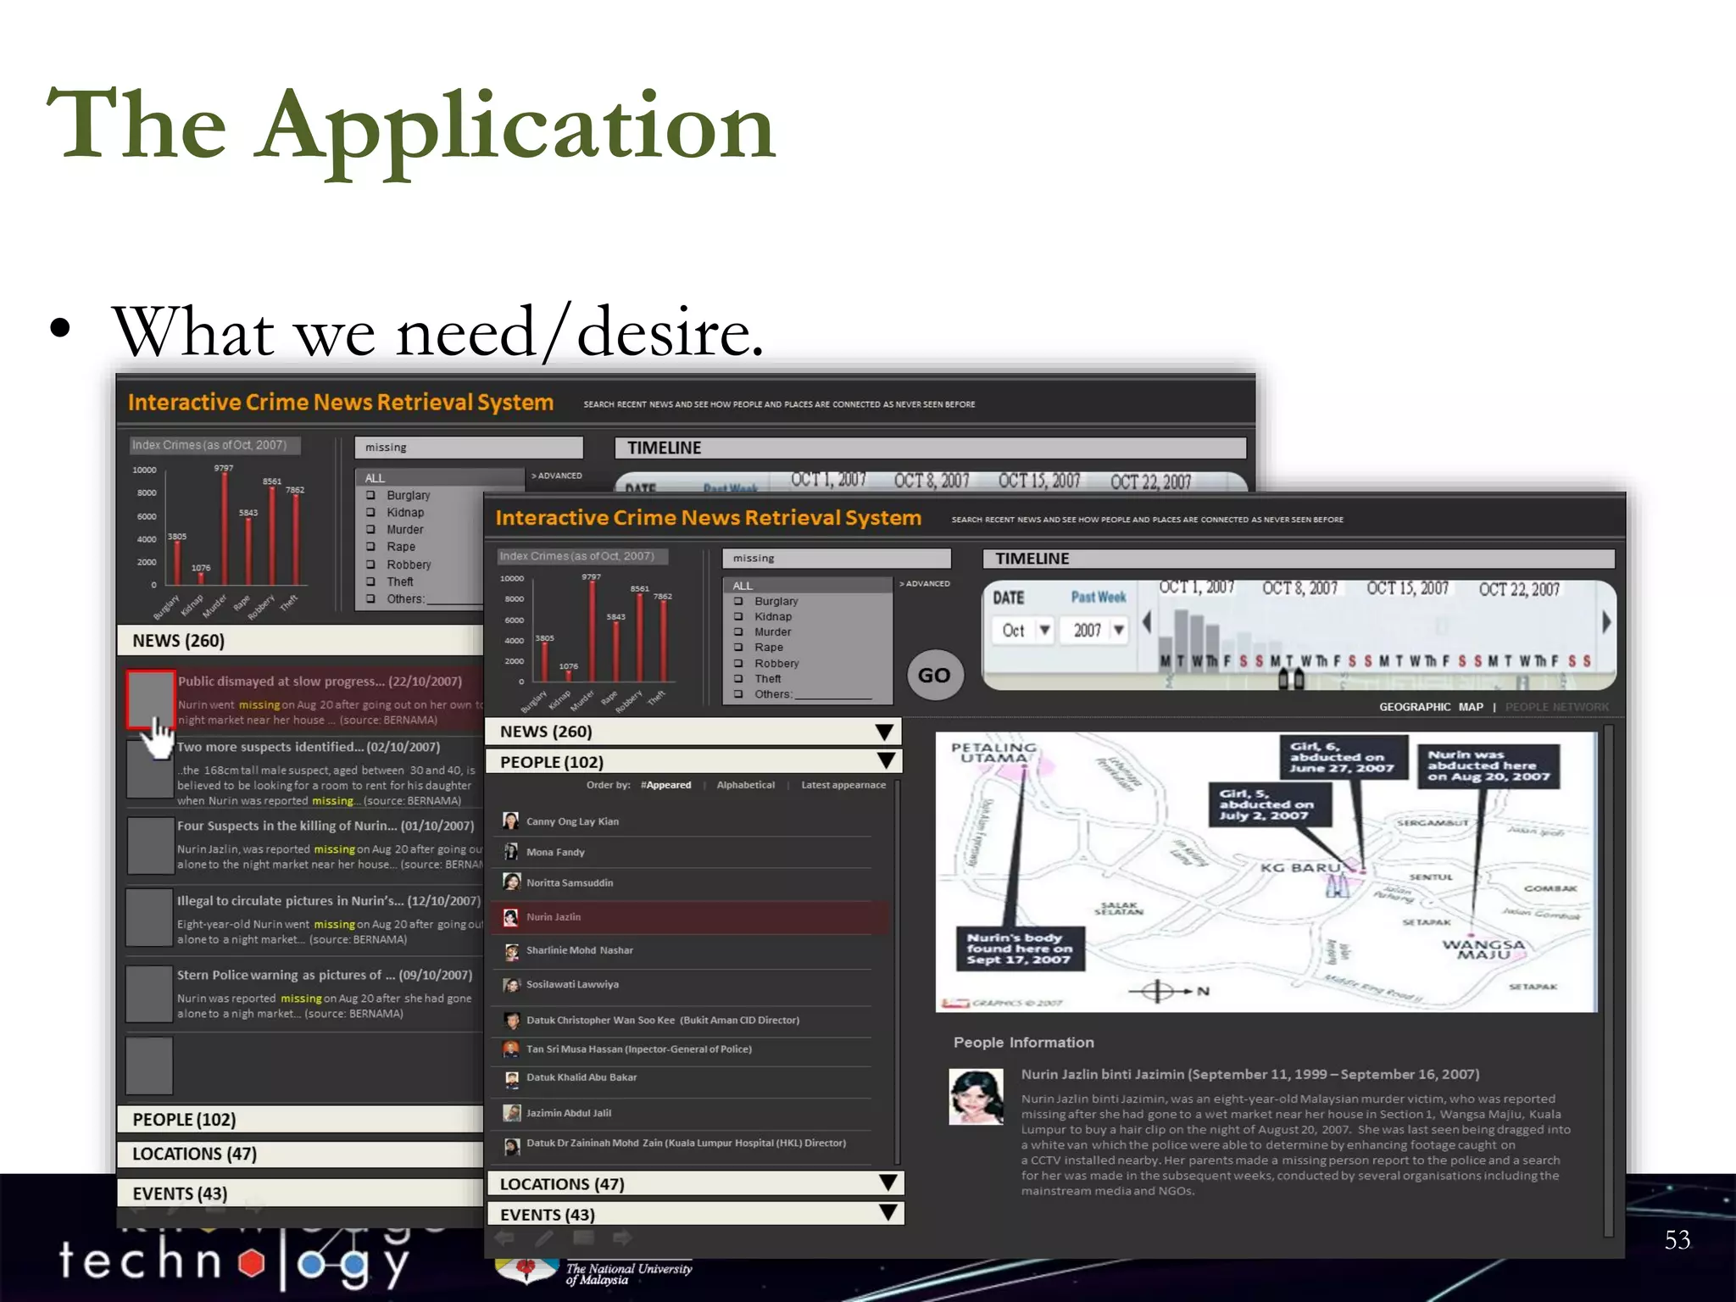Click Noritta Samsuddin's photo thumbnail
Viewport: 1736px width, 1302px height.
point(510,882)
